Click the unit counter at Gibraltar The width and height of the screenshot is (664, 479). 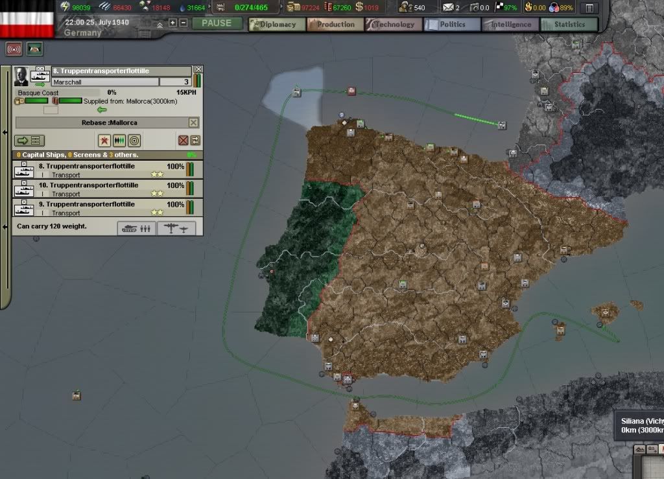[x=348, y=379]
